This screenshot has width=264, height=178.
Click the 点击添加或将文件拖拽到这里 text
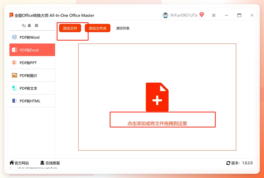pos(157,124)
